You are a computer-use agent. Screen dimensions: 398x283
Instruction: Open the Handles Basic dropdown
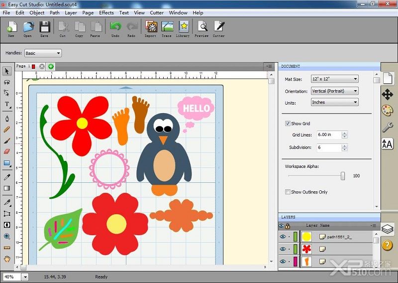pos(43,53)
